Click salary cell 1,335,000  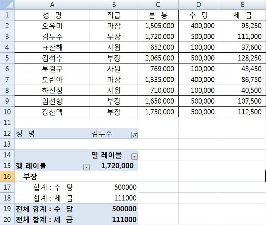pos(158,79)
